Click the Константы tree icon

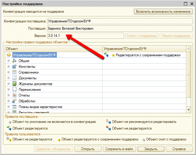tap(14, 67)
